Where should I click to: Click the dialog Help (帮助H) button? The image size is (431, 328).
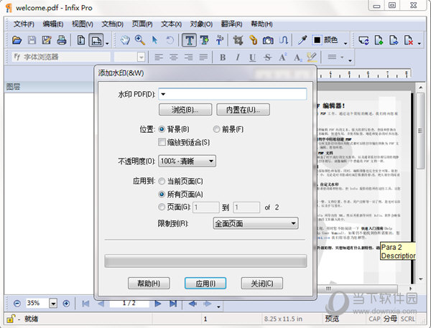pos(149,284)
